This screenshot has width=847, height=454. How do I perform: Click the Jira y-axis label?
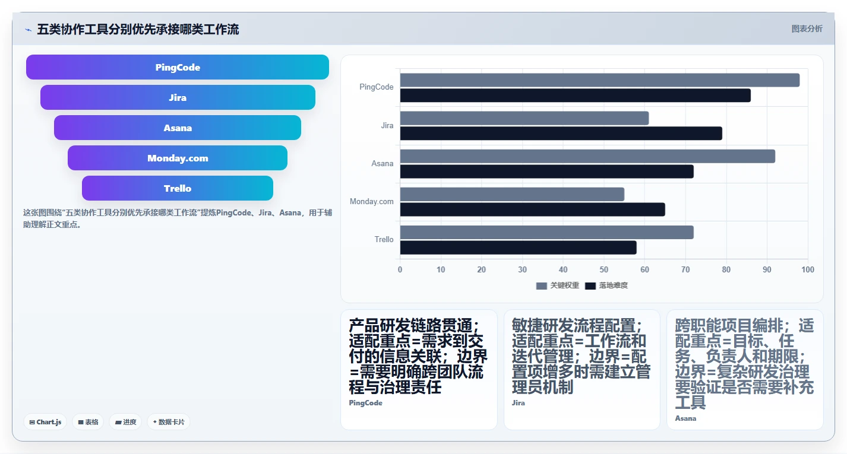tap(387, 125)
